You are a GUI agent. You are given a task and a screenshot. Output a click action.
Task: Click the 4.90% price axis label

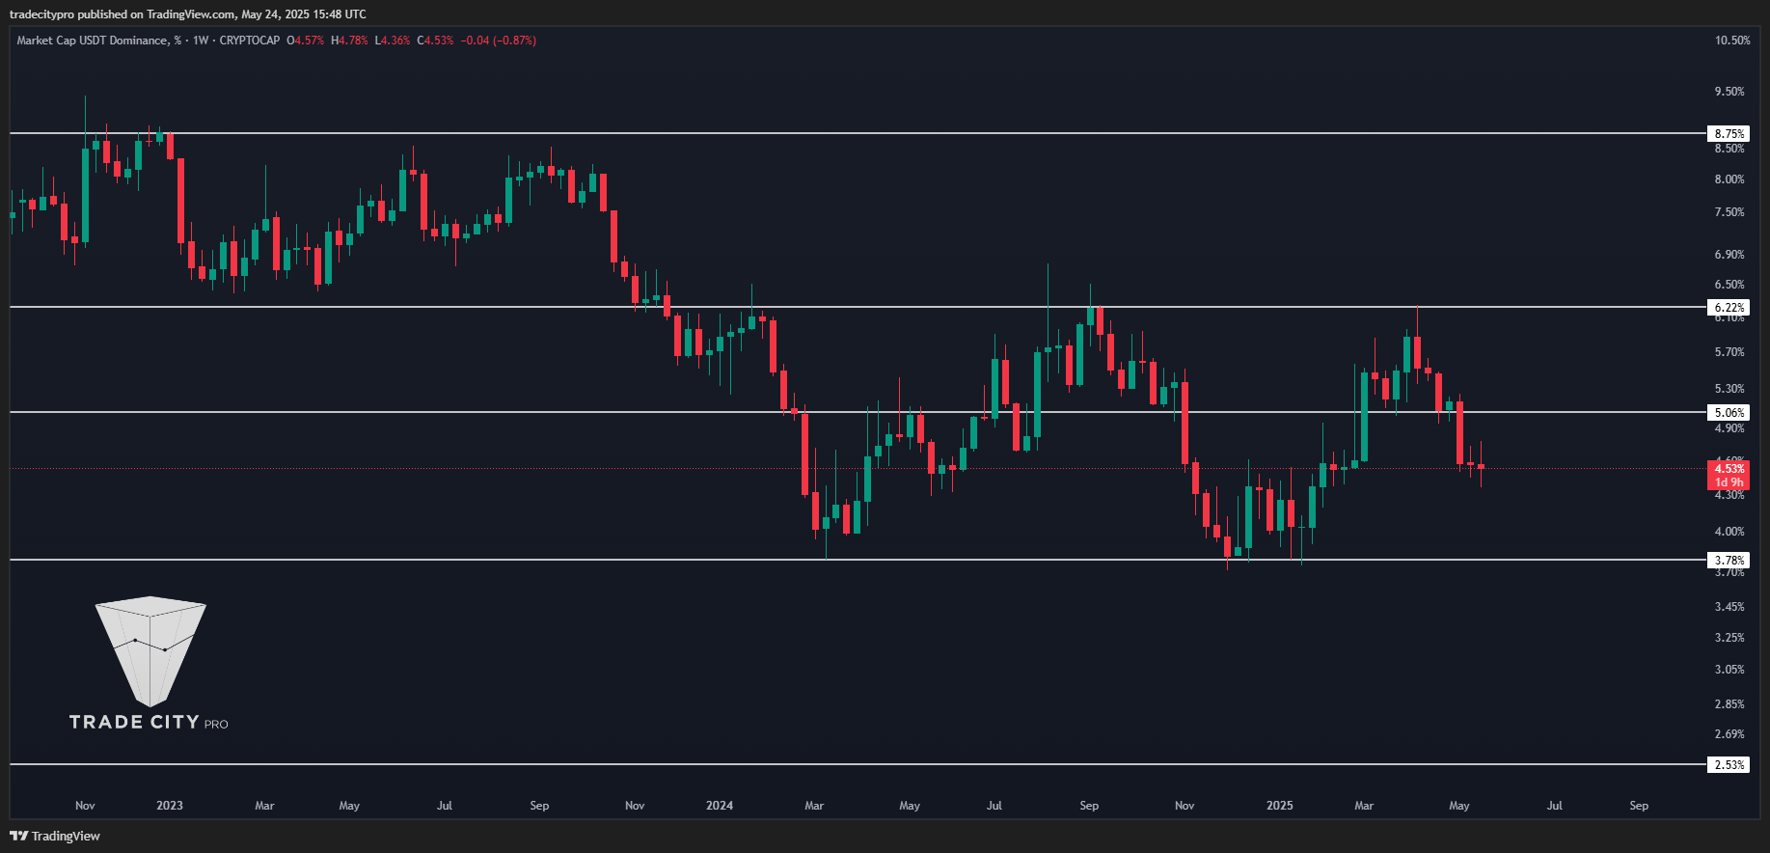point(1729,428)
